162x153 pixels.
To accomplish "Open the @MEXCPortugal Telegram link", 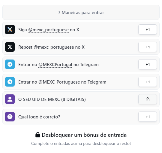I will click(x=55, y=65).
